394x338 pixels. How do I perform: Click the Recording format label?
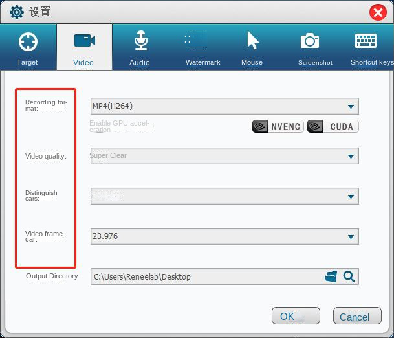click(46, 105)
